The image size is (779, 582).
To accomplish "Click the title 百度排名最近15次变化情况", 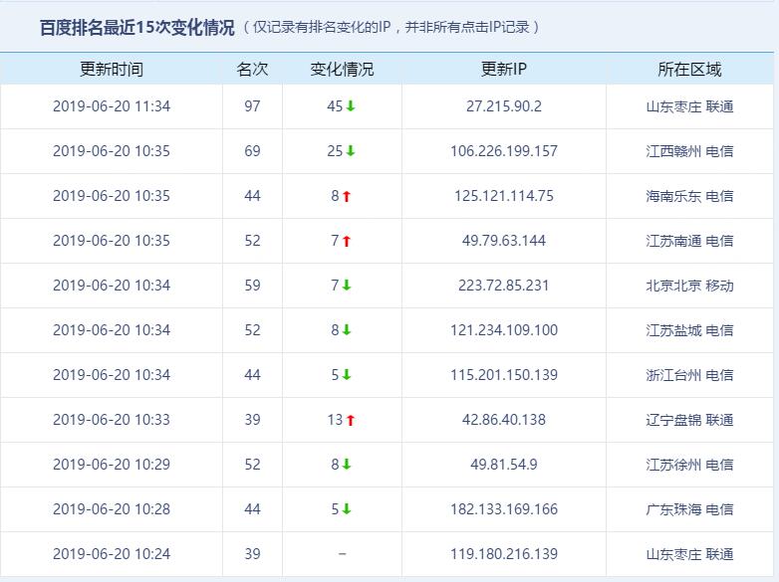I will click(136, 27).
